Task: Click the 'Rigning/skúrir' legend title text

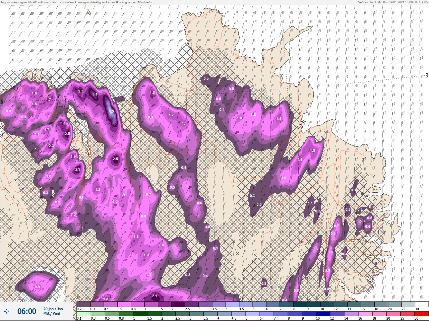Action: point(10,2)
